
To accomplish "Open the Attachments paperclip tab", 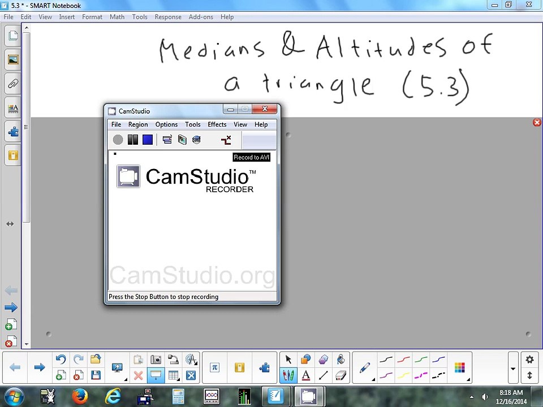I will pyautogui.click(x=13, y=84).
